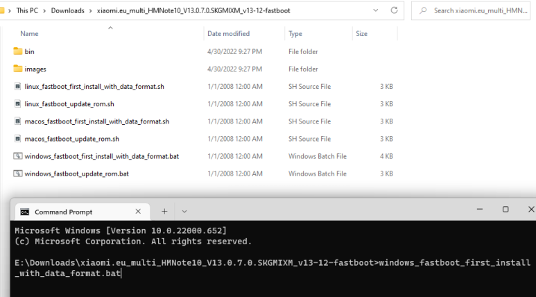The height and width of the screenshot is (297, 536).
Task: Sort files by Name column
Action: click(x=29, y=33)
